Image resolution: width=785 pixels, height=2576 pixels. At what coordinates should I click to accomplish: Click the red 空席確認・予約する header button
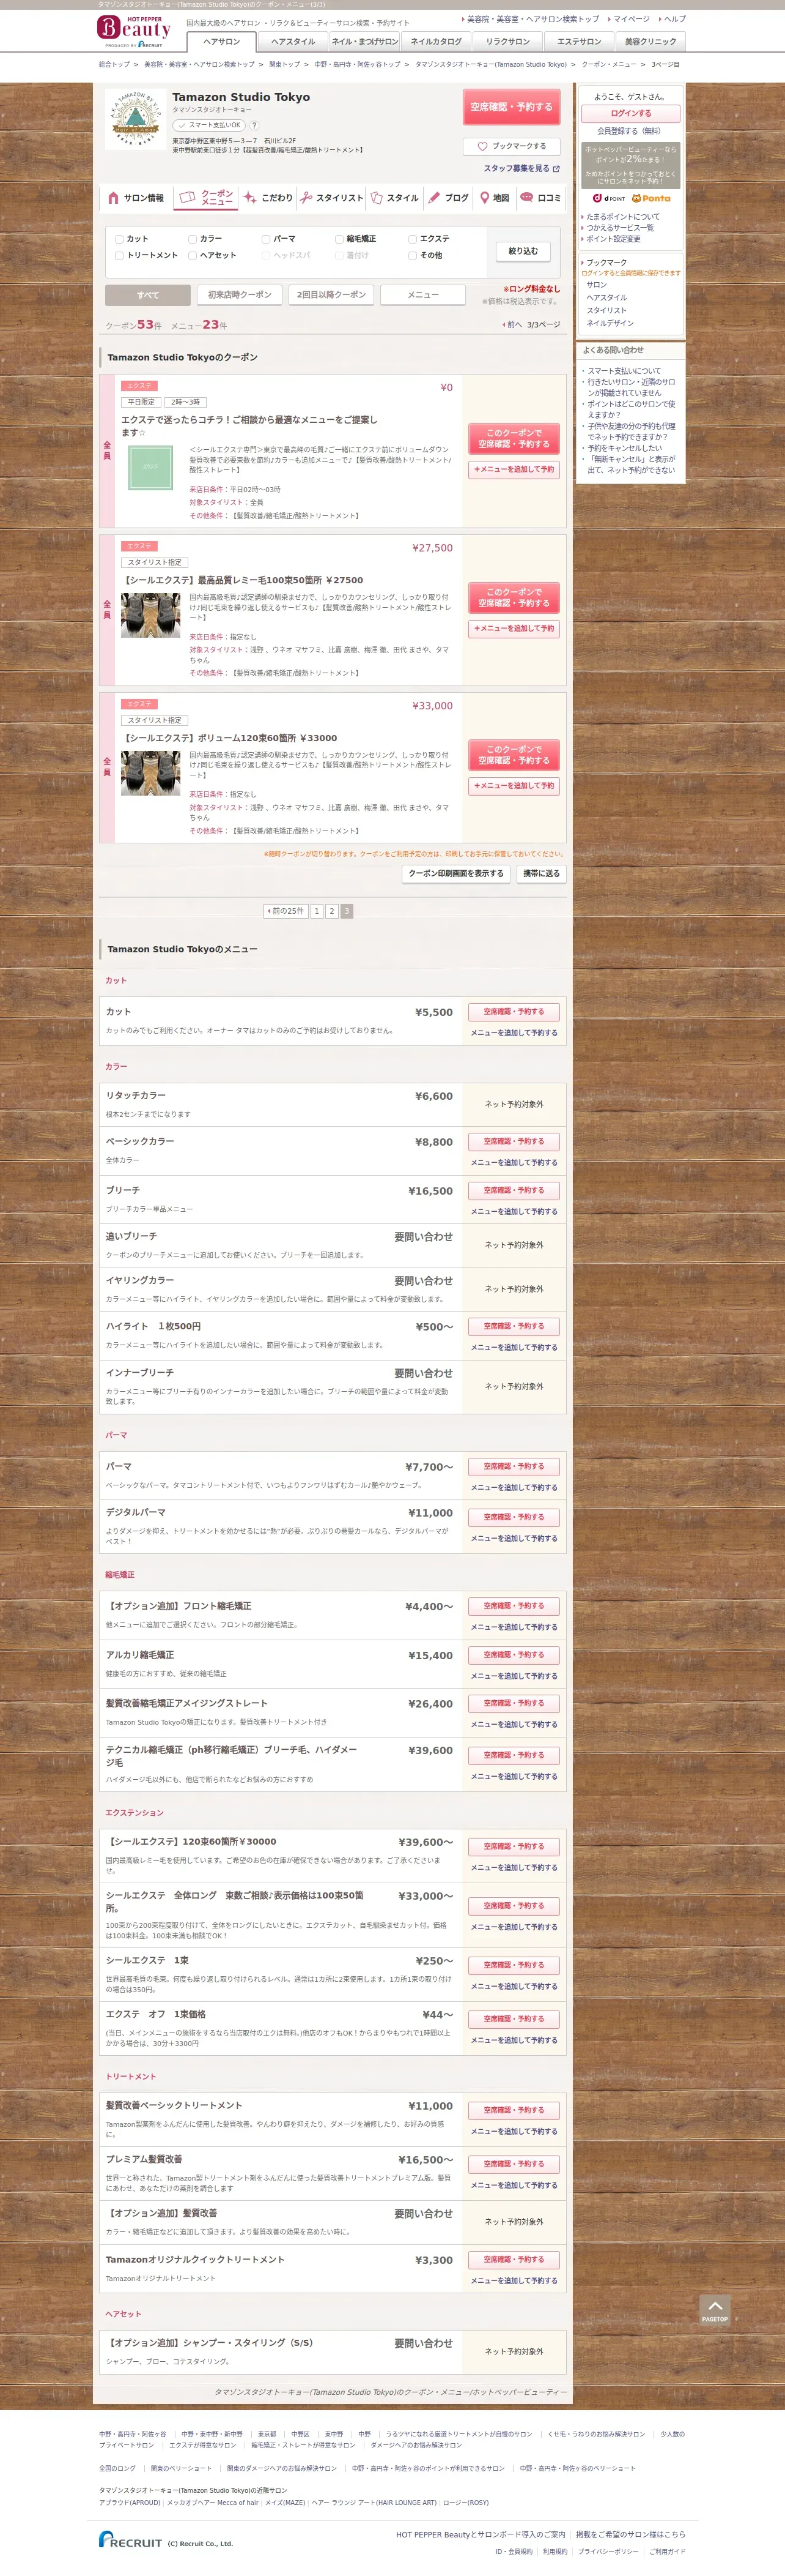(511, 107)
